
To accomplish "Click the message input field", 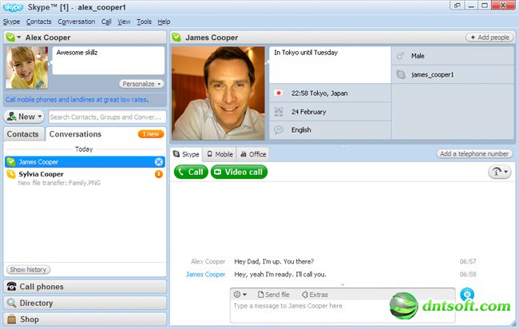I will (343, 307).
